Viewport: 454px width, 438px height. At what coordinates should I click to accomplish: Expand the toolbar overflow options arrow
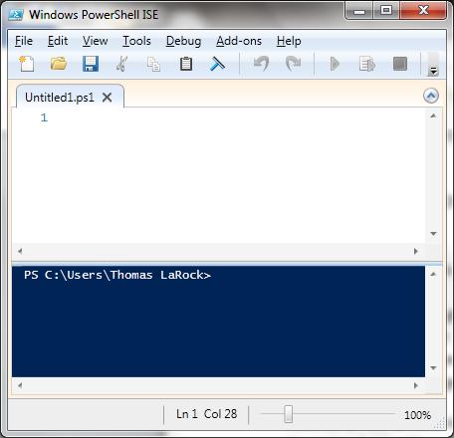click(x=433, y=71)
